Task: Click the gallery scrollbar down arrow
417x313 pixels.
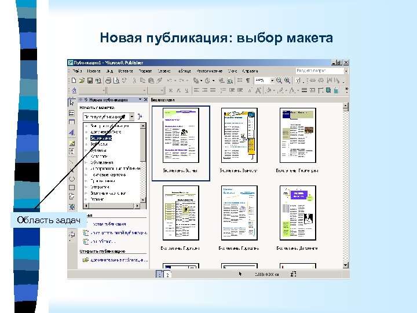Action: (x=345, y=265)
